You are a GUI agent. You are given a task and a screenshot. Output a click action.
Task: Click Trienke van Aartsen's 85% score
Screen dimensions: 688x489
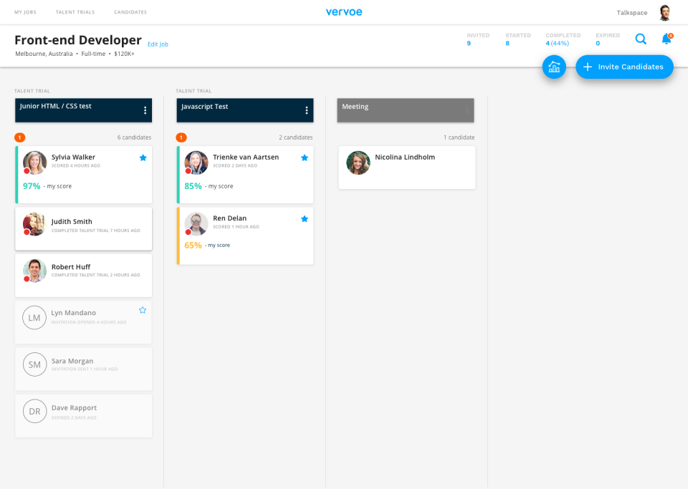pos(193,186)
